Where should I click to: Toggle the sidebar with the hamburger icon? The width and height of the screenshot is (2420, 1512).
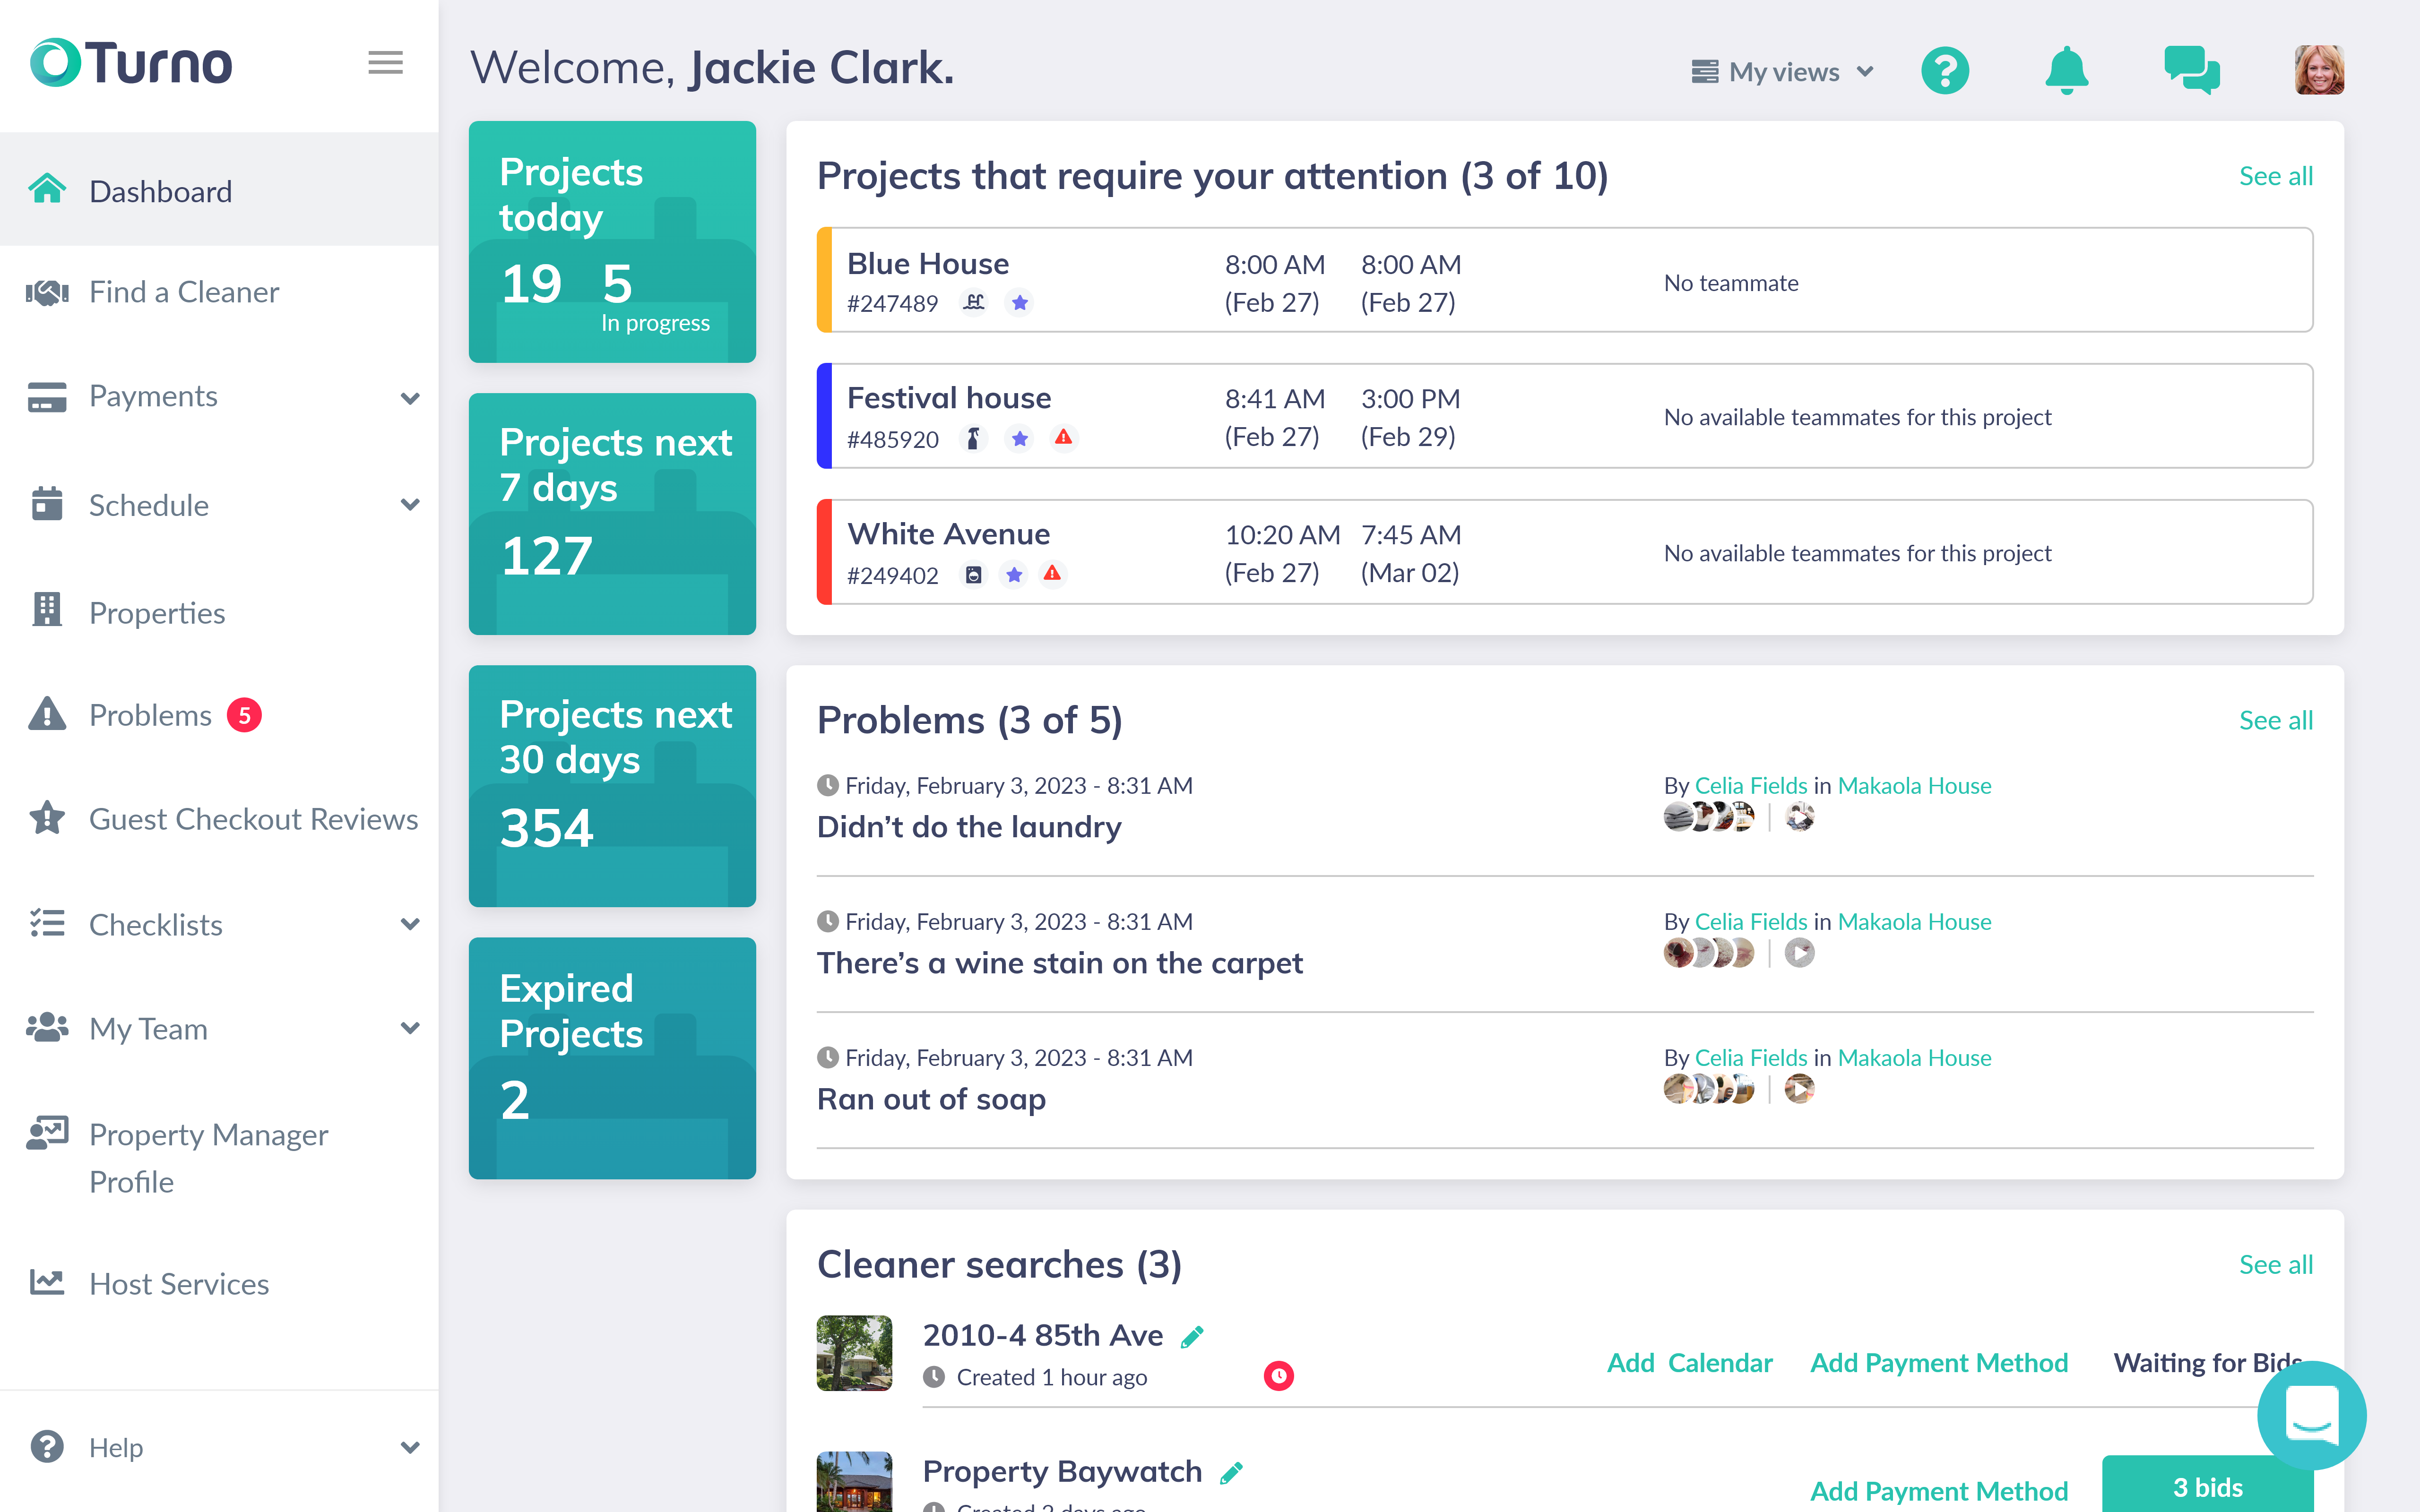(x=385, y=62)
